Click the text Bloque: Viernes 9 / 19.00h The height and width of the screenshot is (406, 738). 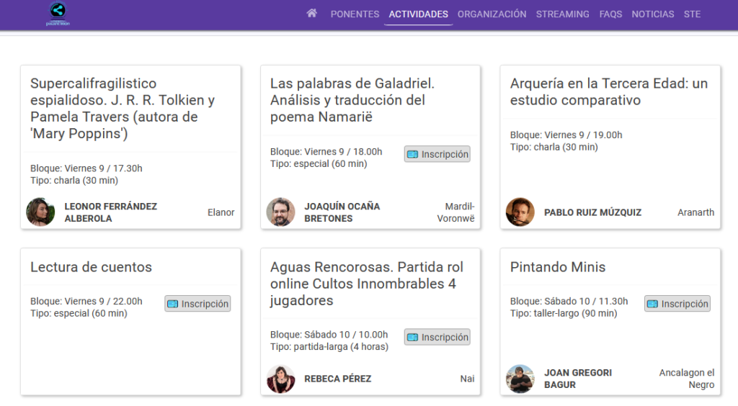[566, 135]
